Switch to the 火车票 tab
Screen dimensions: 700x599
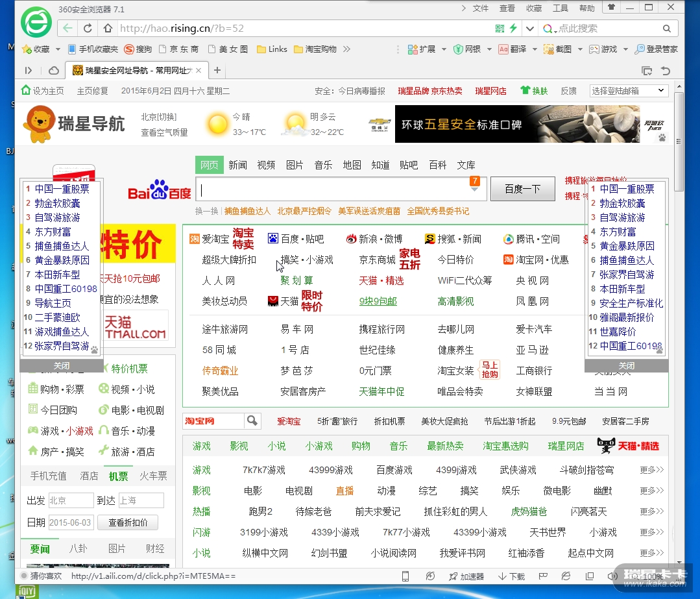153,476
